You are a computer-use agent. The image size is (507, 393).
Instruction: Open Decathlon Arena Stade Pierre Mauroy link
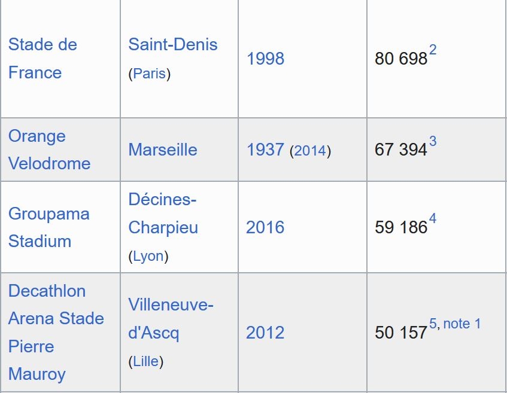coord(56,333)
